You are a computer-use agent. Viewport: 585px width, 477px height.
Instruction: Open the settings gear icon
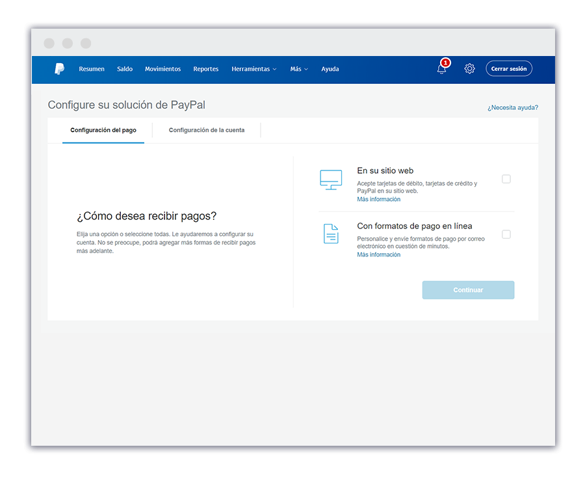click(x=469, y=69)
